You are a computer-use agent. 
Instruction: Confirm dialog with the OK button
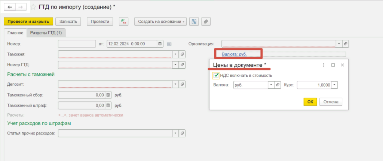click(310, 102)
